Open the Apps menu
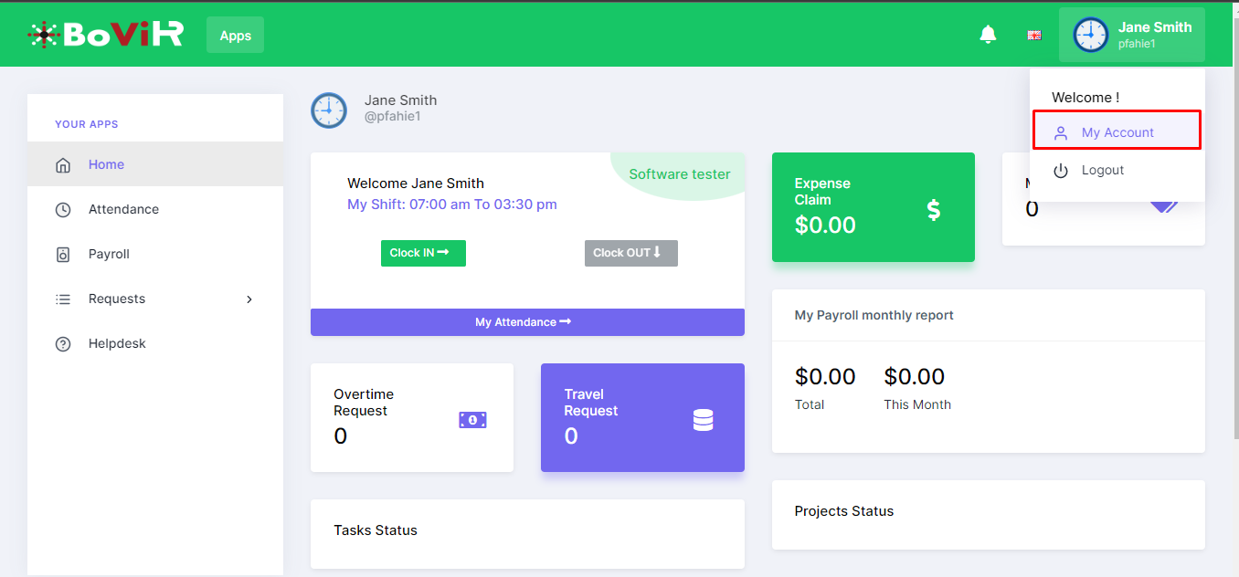This screenshot has height=577, width=1239. [235, 36]
